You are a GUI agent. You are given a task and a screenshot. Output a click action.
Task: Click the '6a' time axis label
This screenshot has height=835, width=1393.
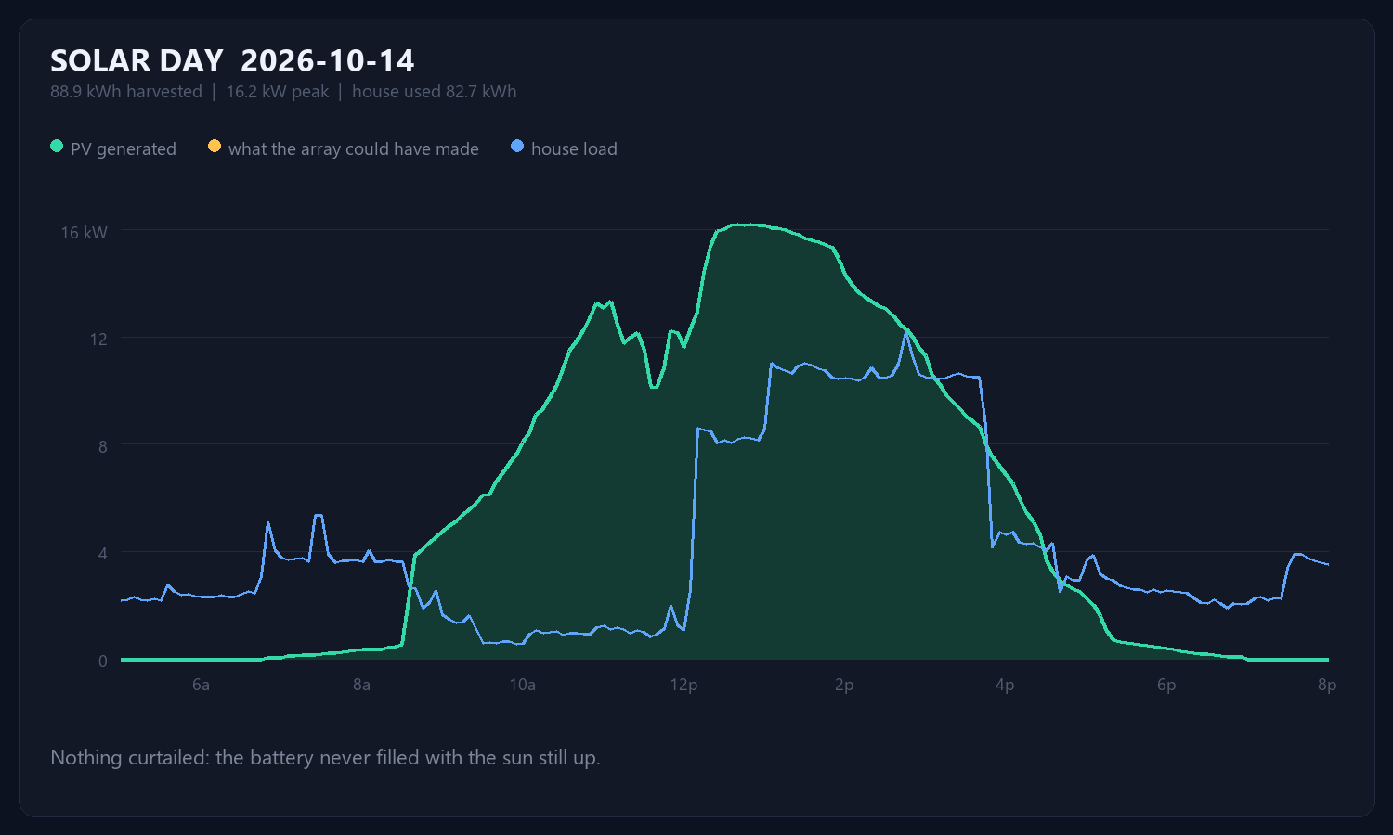point(201,685)
